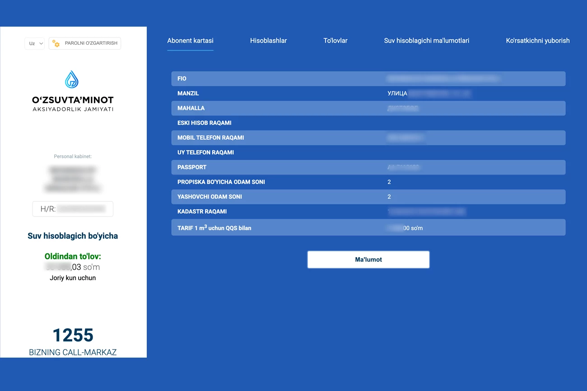The width and height of the screenshot is (587, 391).
Task: Click the Oldindan to'lov label
Action: click(73, 257)
